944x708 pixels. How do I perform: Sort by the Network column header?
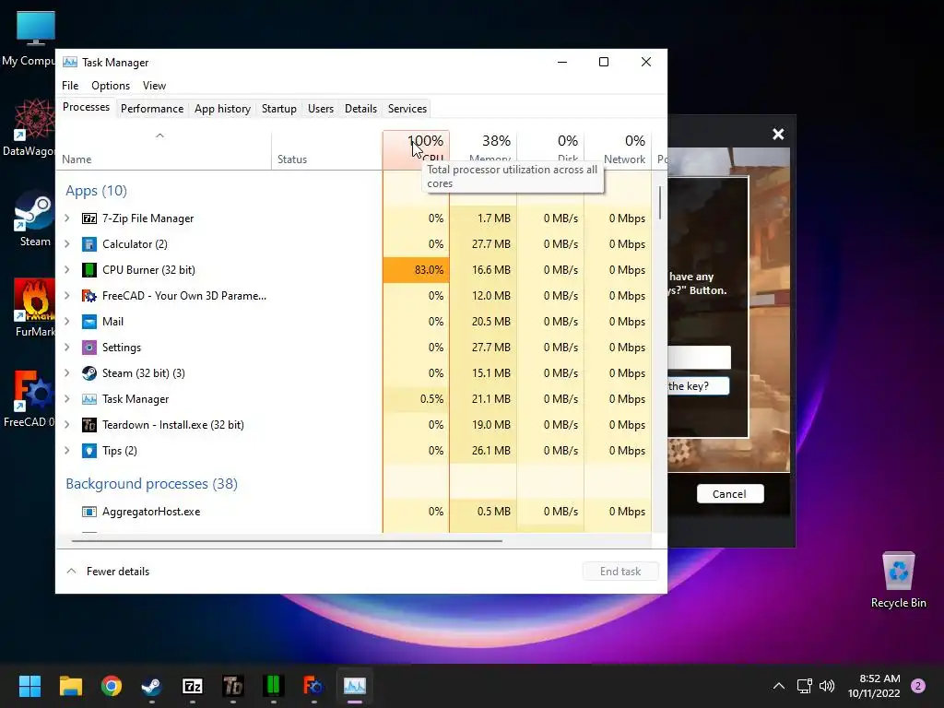point(618,150)
